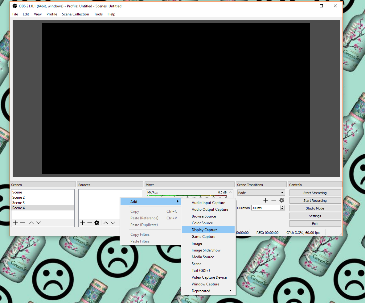This screenshot has width=365, height=303.
Task: Open the Fade transition dropdown
Action: coord(261,193)
